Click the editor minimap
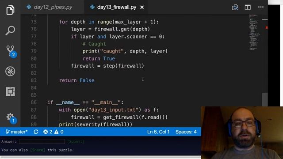The width and height of the screenshot is (283, 159). coord(254,32)
